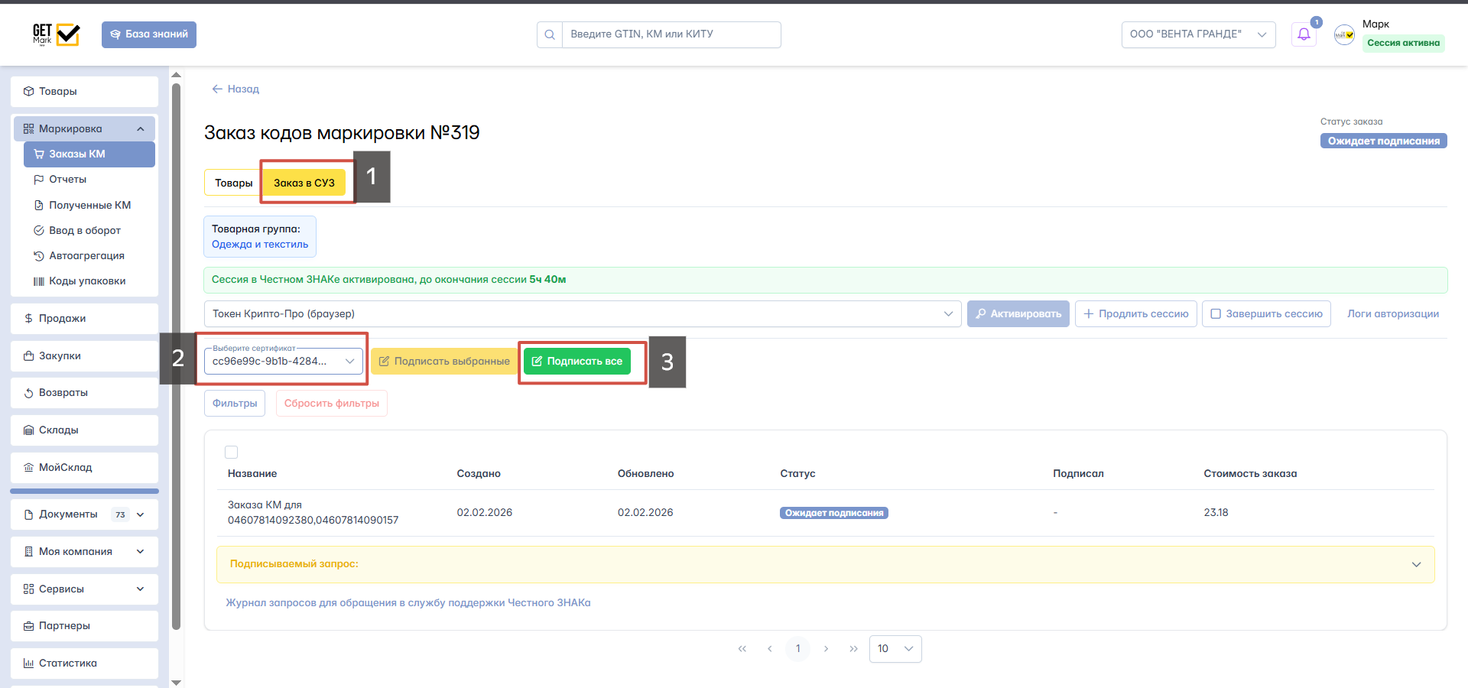Click Продлить сессию button

(1136, 314)
